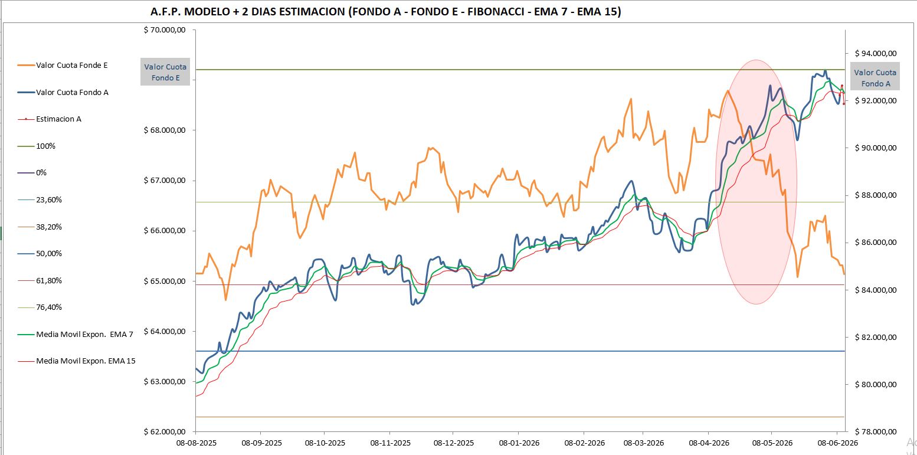Click right axis value $ 92.000,00
Screen dimensions: 917x455
[x=876, y=100]
